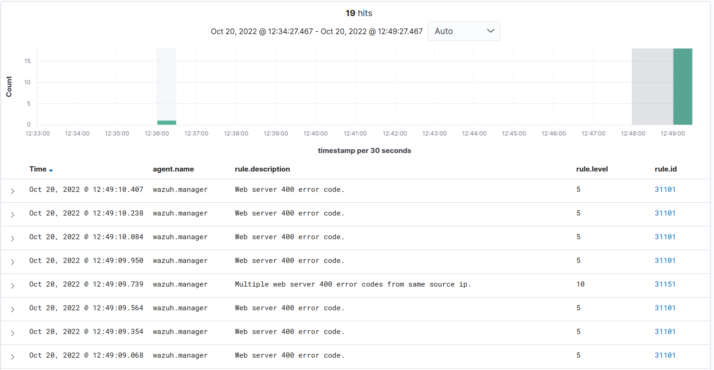
Task: Click the expand chevron on the second row
Action: tap(12, 214)
